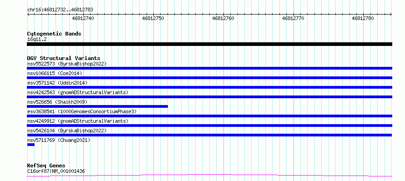This screenshot has width=405, height=181.
Task: Click the blue bar of nsv5522573
Action: coord(209,68)
